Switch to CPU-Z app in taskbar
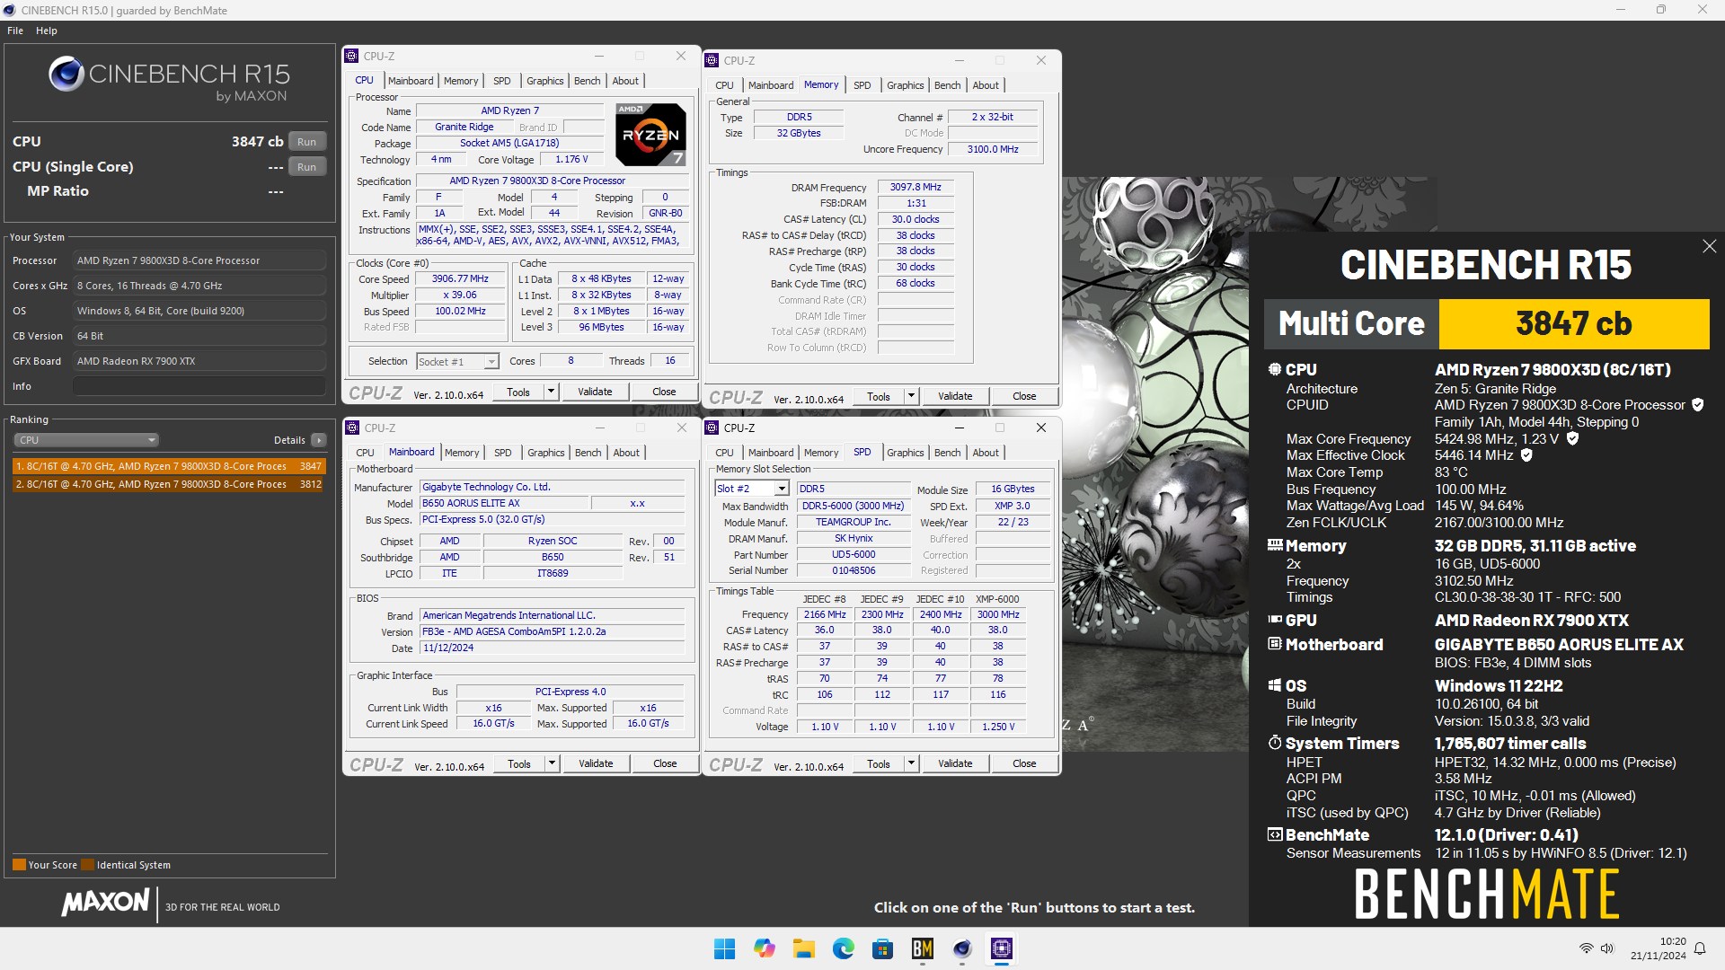 pyautogui.click(x=1002, y=948)
